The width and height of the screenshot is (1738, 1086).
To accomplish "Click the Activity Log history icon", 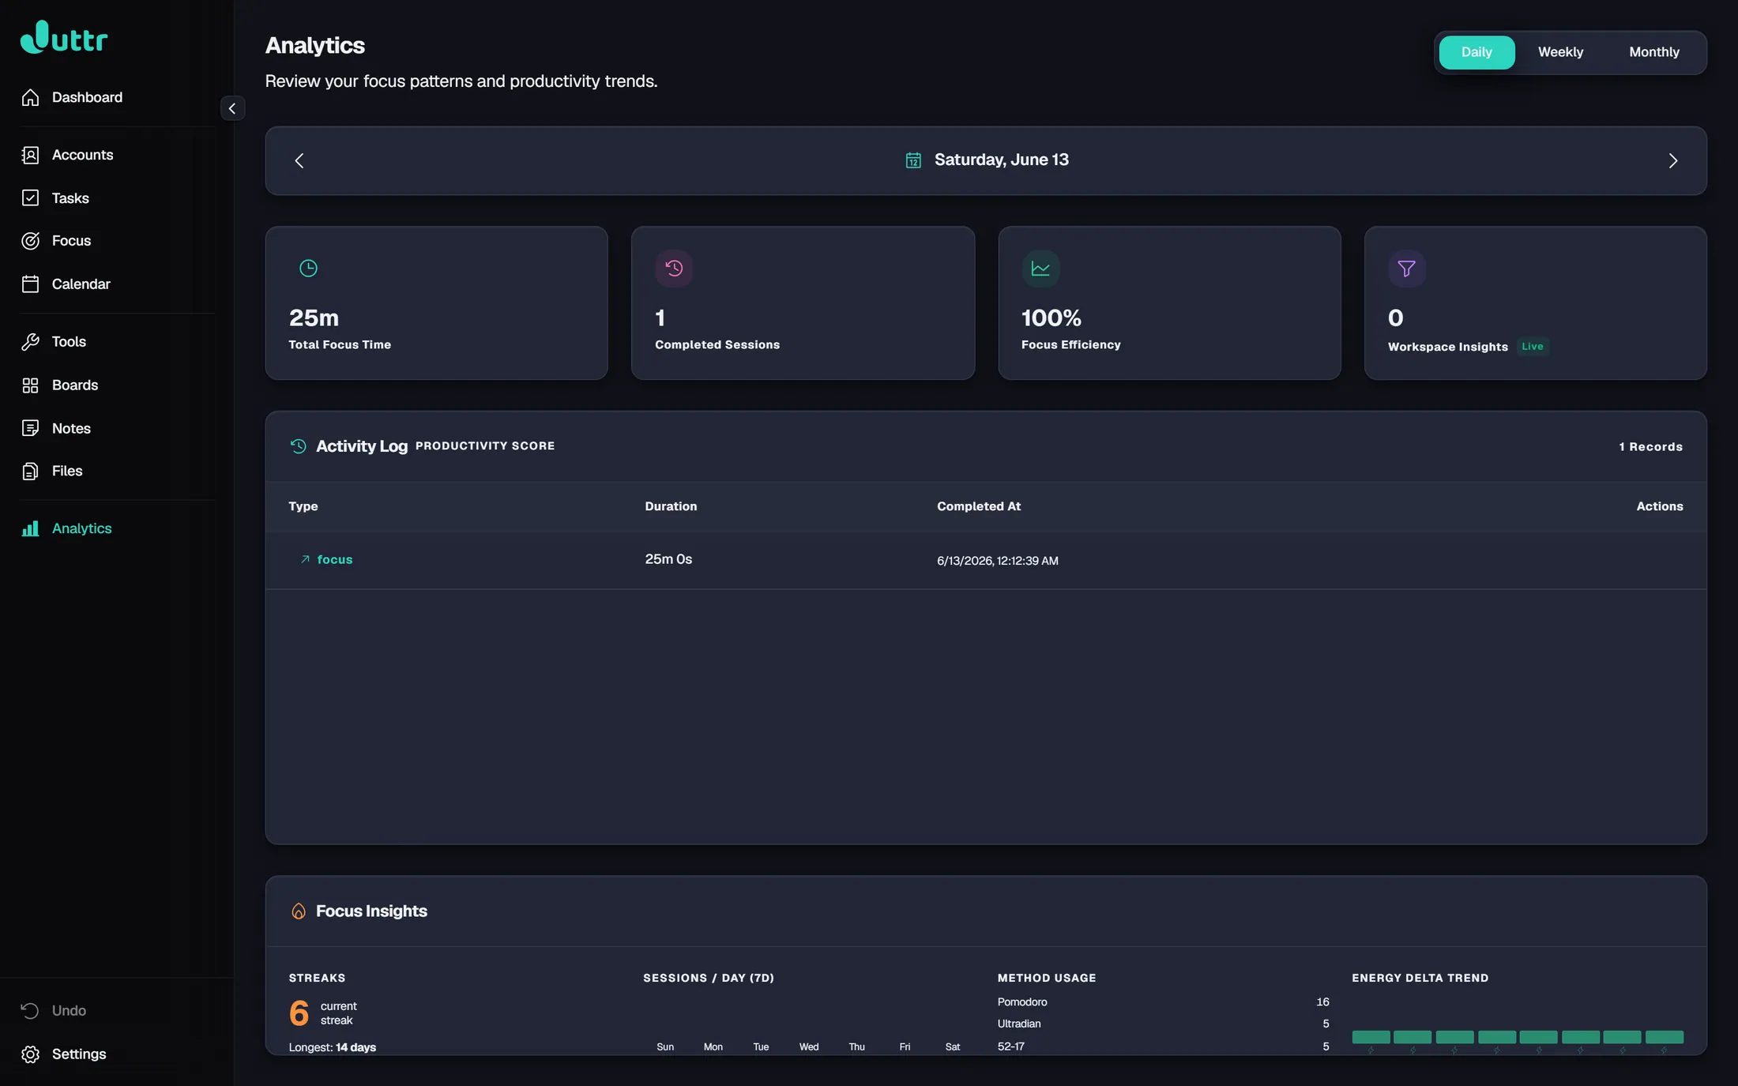I will (x=298, y=446).
